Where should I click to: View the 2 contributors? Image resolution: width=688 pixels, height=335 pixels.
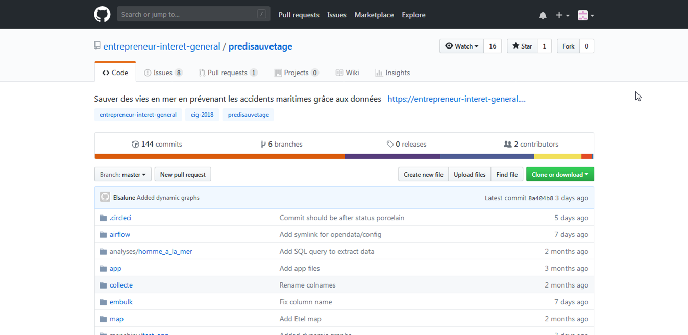[x=531, y=144]
